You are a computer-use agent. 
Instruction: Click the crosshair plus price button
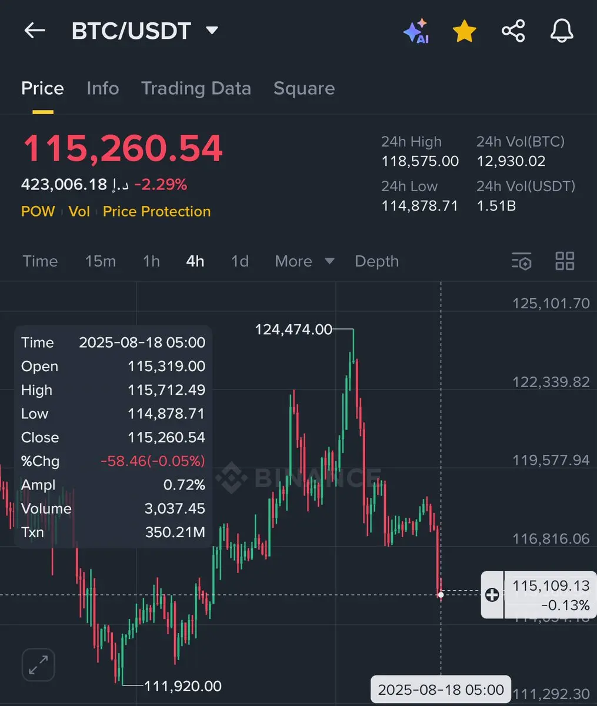point(492,595)
